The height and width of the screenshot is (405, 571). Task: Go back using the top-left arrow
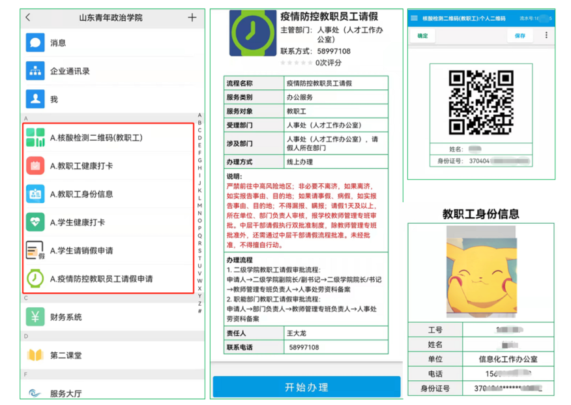(28, 18)
